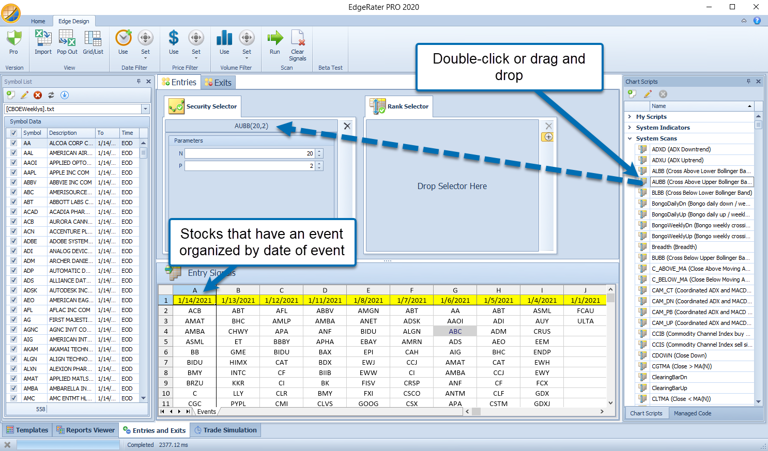Screen dimensions: 768x451
Task: Switch to the Home ribbon tab
Action: 38,21
